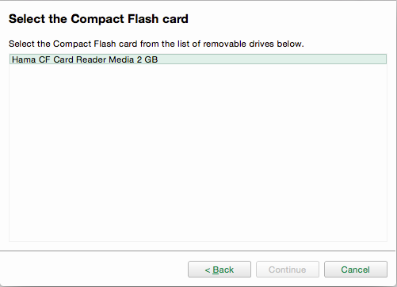Choose the Hama drive in the list
The width and height of the screenshot is (397, 287).
(198, 59)
